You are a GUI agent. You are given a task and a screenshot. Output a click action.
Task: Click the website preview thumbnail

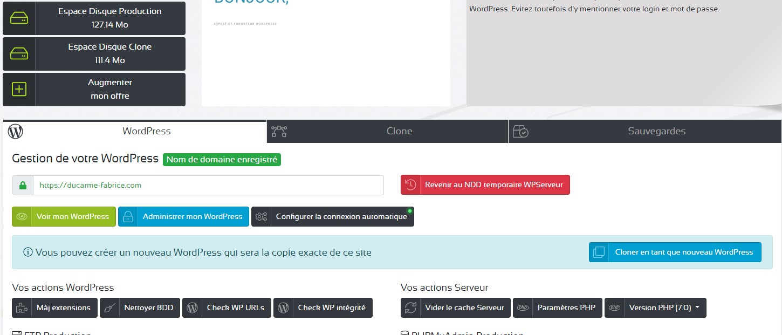326,53
